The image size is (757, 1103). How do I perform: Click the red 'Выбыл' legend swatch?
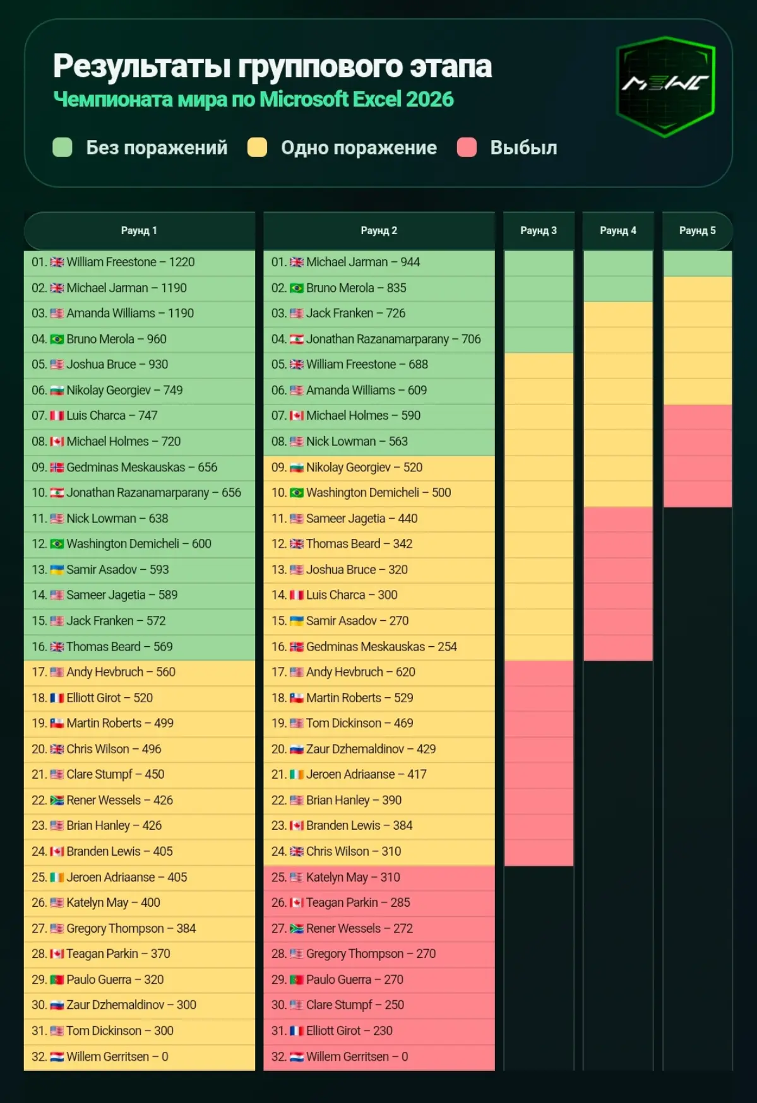pyautogui.click(x=467, y=148)
